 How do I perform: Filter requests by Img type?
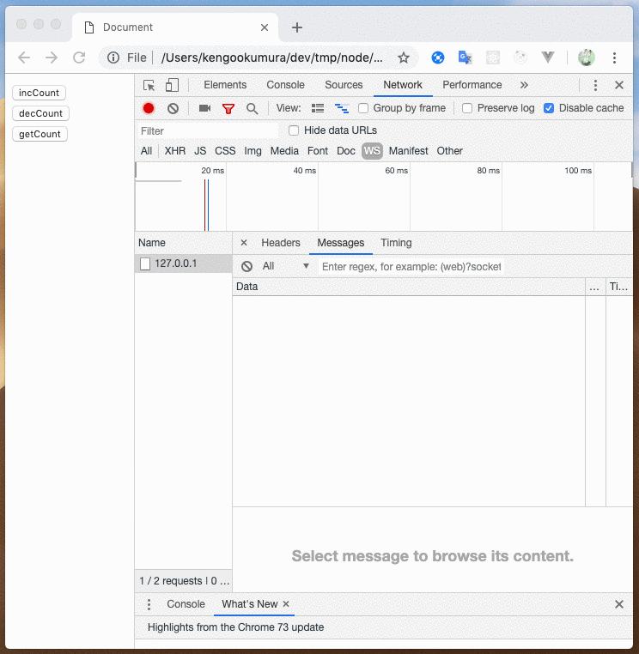pyautogui.click(x=253, y=151)
